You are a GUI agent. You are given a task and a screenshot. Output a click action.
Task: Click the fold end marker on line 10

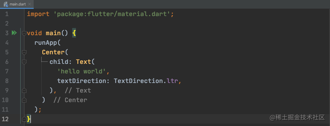(x=24, y=100)
